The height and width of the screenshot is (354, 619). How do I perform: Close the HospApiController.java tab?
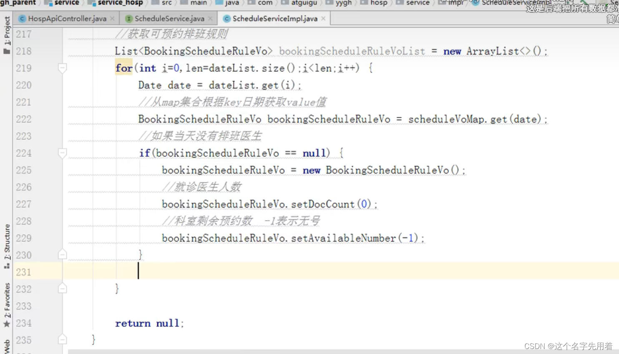click(x=112, y=18)
